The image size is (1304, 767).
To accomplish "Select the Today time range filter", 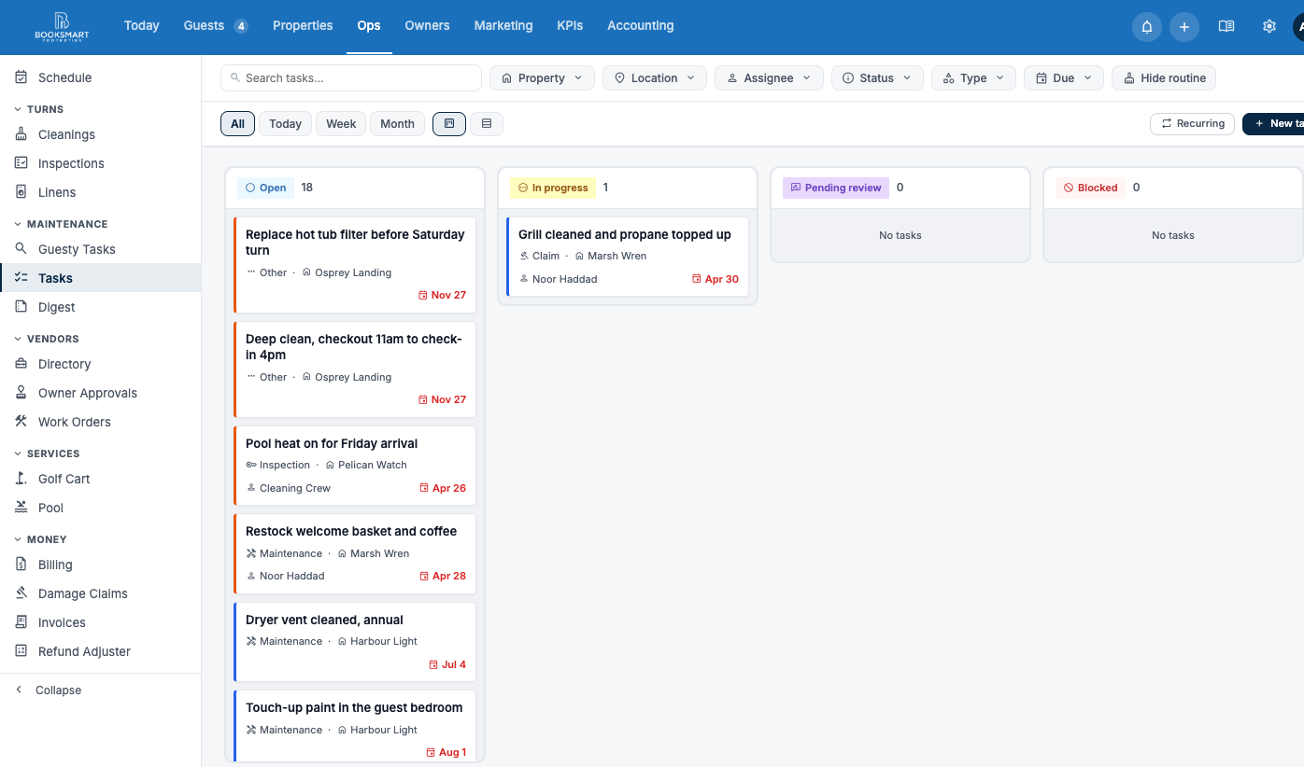I will [x=285, y=123].
